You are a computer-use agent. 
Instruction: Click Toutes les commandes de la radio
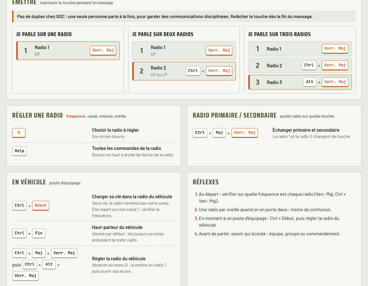(x=126, y=148)
